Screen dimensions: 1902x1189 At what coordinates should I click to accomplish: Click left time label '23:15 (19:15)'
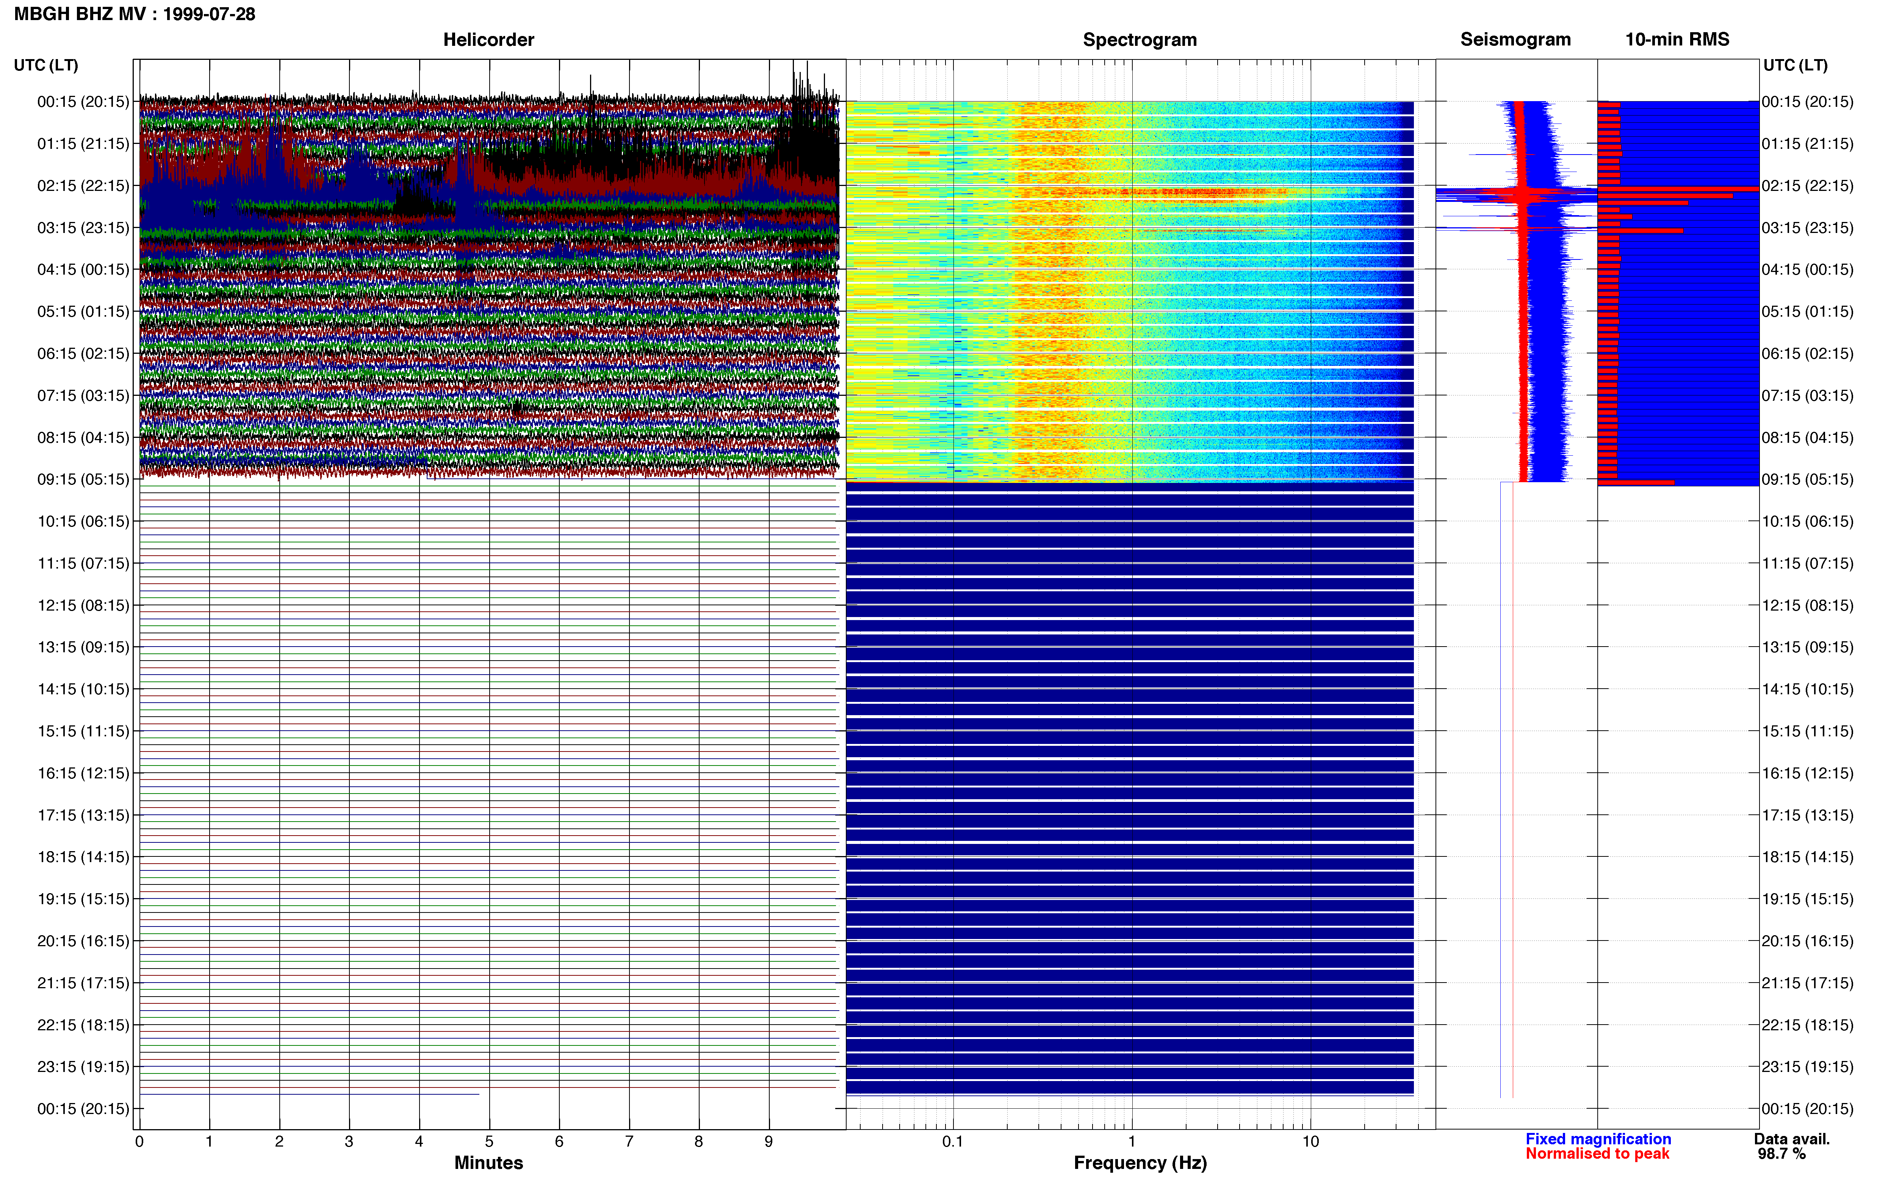83,1067
